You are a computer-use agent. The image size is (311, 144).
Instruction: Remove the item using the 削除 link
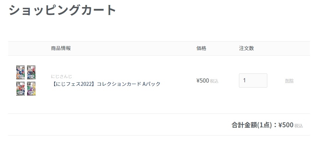pos(289,81)
